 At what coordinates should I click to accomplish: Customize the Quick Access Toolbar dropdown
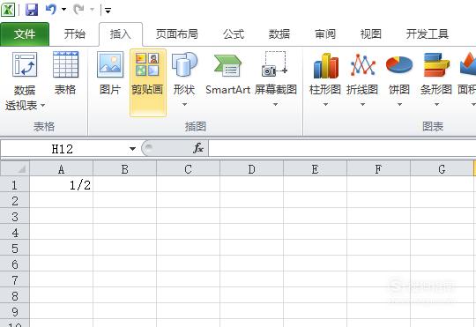coord(108,11)
